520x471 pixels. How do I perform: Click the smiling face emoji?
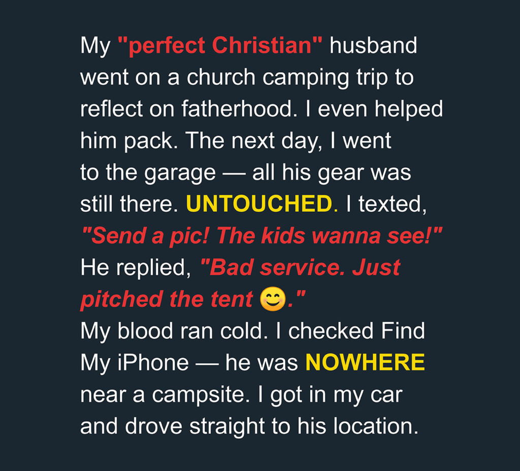pyautogui.click(x=273, y=299)
